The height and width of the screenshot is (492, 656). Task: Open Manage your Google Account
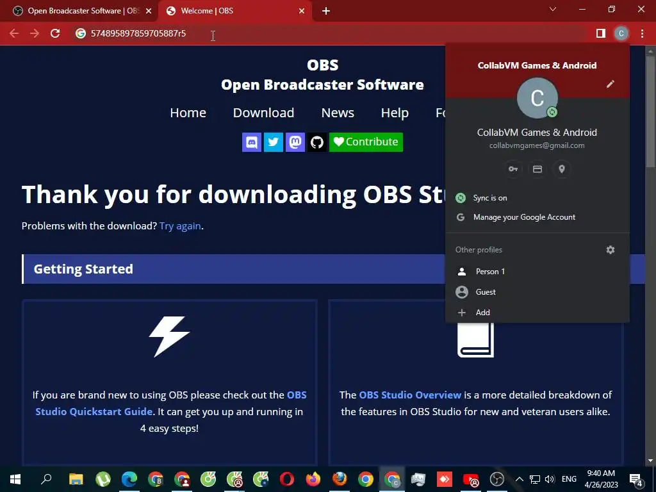537,217
